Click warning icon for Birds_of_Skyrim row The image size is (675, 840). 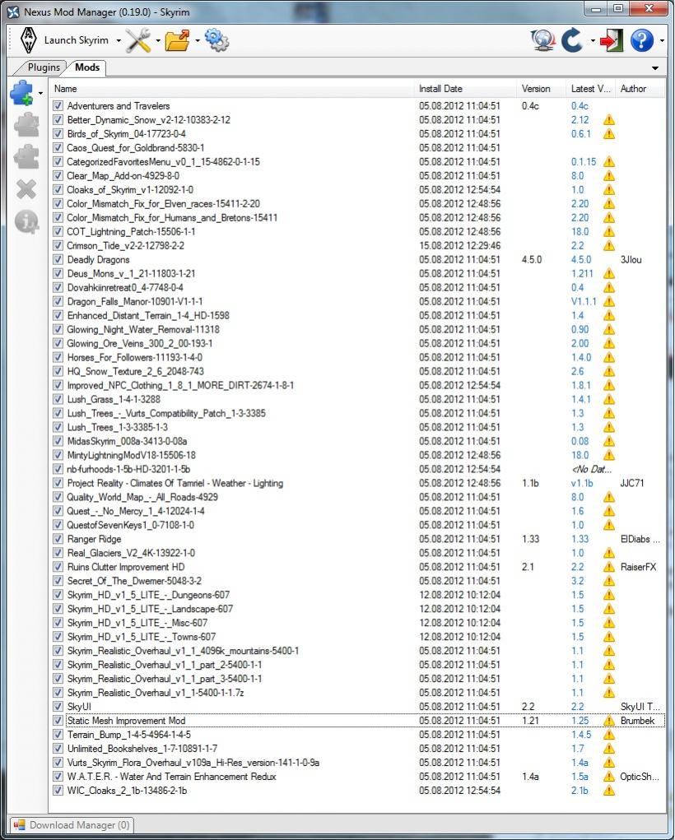608,134
